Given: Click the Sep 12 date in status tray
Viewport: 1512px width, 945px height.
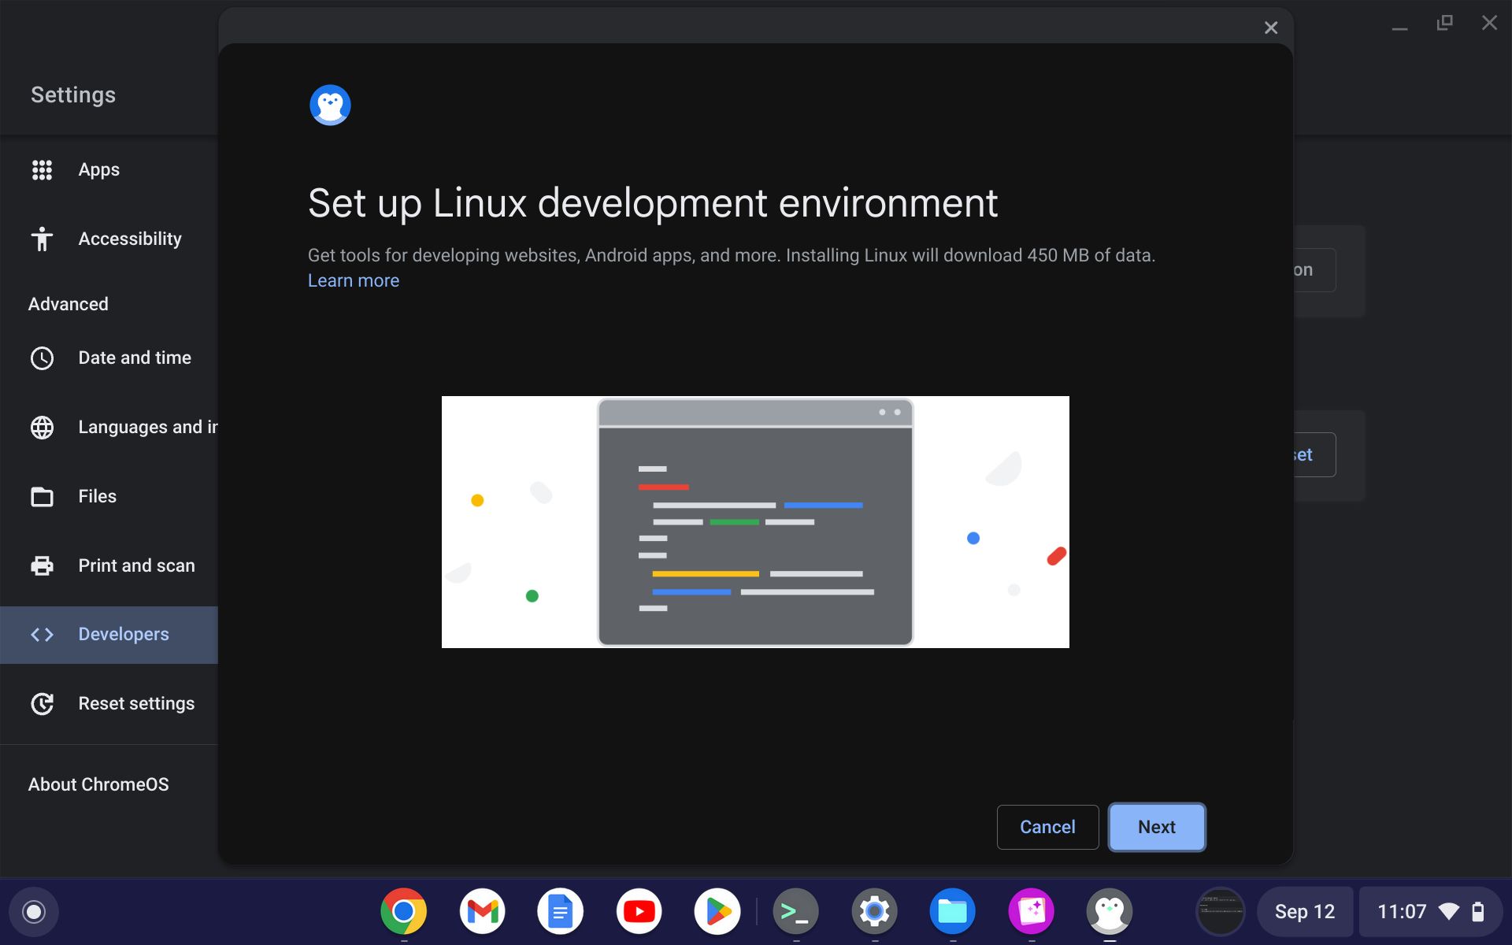Looking at the screenshot, I should tap(1303, 911).
